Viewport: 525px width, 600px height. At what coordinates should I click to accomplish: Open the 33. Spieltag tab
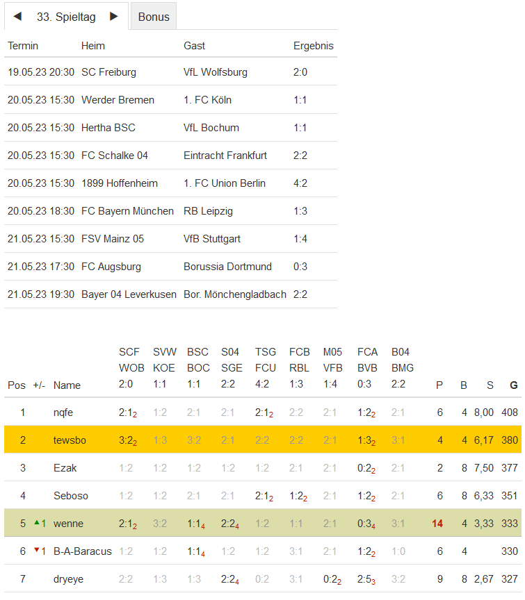coord(66,17)
